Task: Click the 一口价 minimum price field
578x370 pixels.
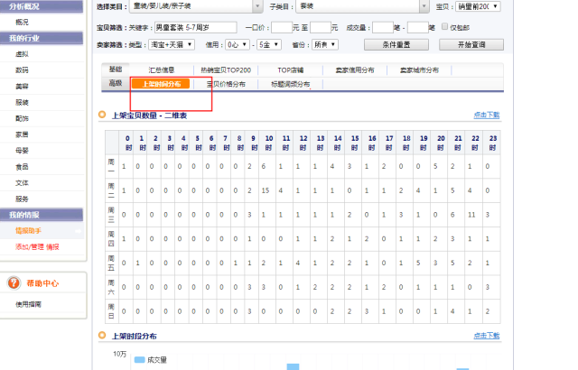Action: click(282, 27)
